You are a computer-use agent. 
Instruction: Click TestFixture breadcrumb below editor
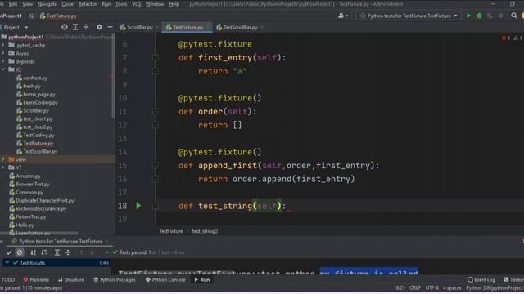pyautogui.click(x=171, y=231)
